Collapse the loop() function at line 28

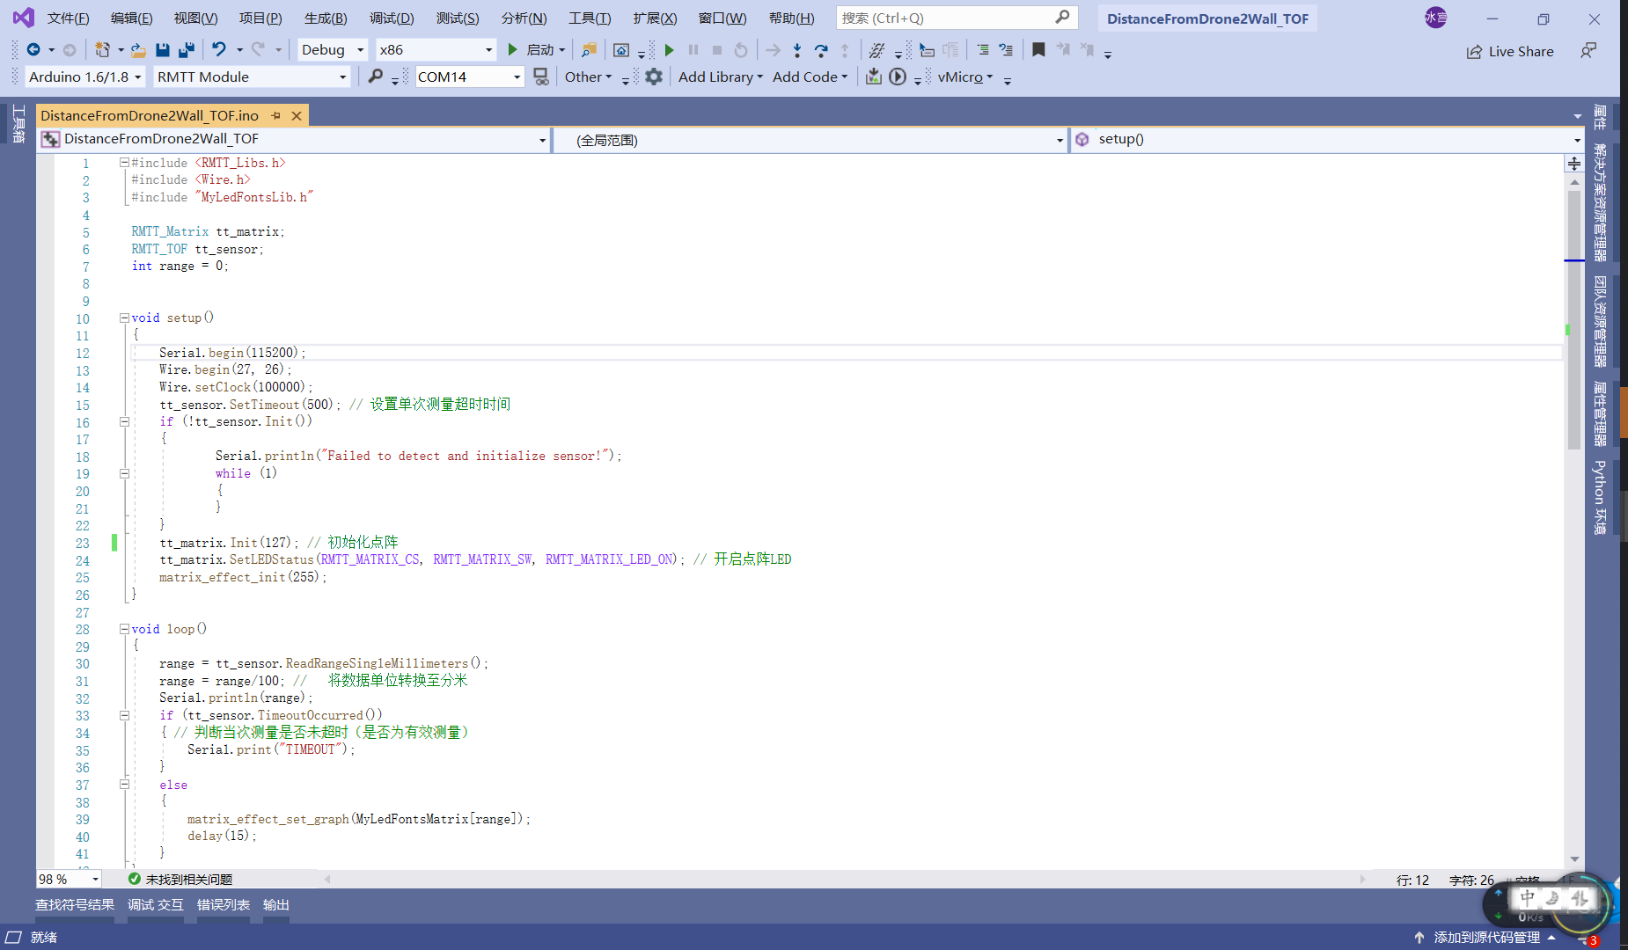point(125,629)
